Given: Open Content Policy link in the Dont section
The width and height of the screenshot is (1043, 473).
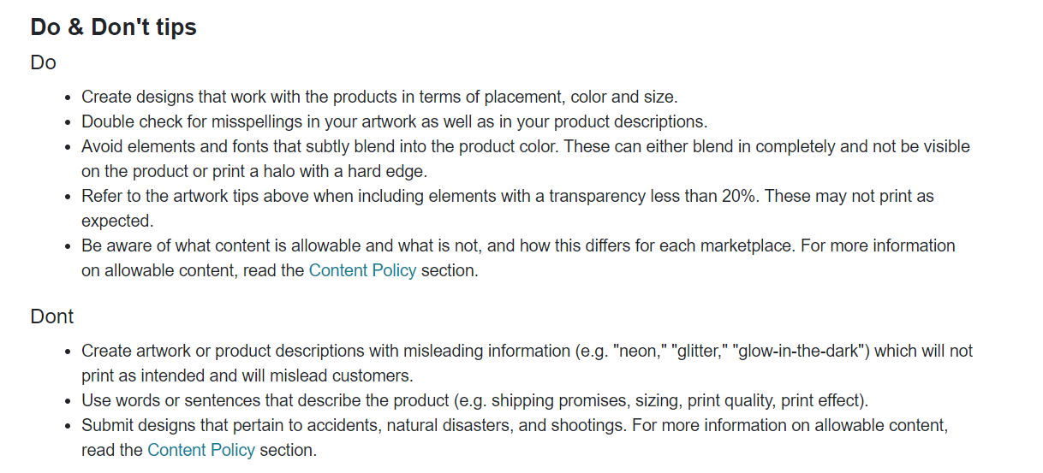Looking at the screenshot, I should pyautogui.click(x=201, y=450).
